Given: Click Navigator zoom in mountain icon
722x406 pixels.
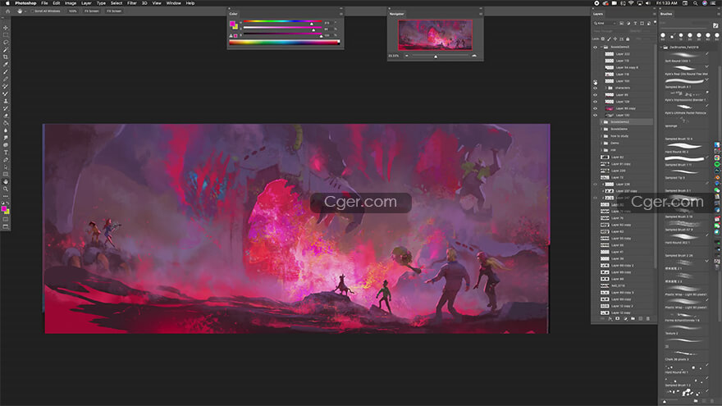Looking at the screenshot, I should 474,56.
